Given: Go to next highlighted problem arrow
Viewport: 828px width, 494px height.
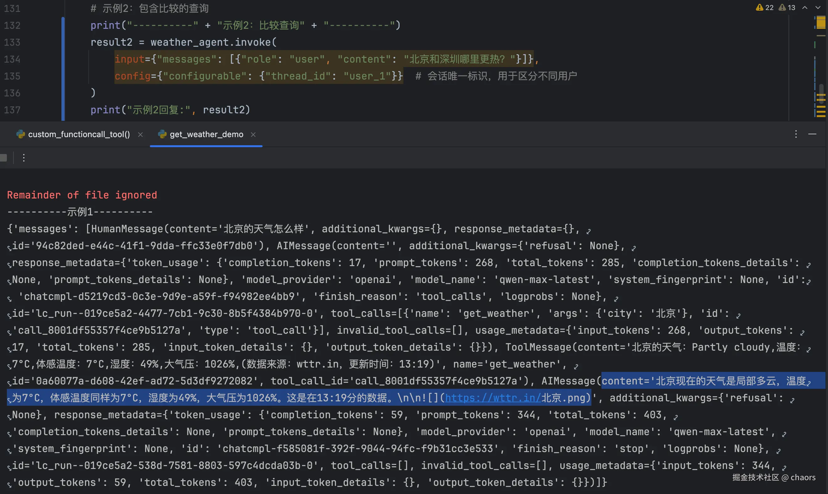Looking at the screenshot, I should pyautogui.click(x=818, y=7).
